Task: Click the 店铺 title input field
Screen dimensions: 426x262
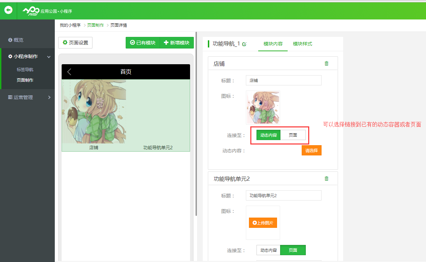Action: coord(284,81)
